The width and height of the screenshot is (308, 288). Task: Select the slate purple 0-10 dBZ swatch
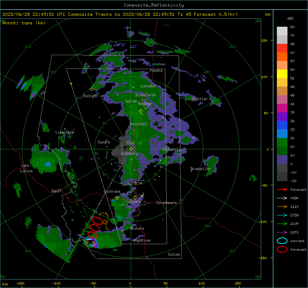pyautogui.click(x=282, y=160)
